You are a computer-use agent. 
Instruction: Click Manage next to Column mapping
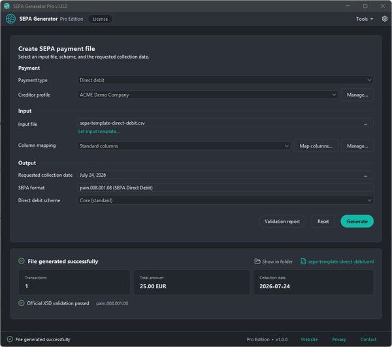pos(357,146)
